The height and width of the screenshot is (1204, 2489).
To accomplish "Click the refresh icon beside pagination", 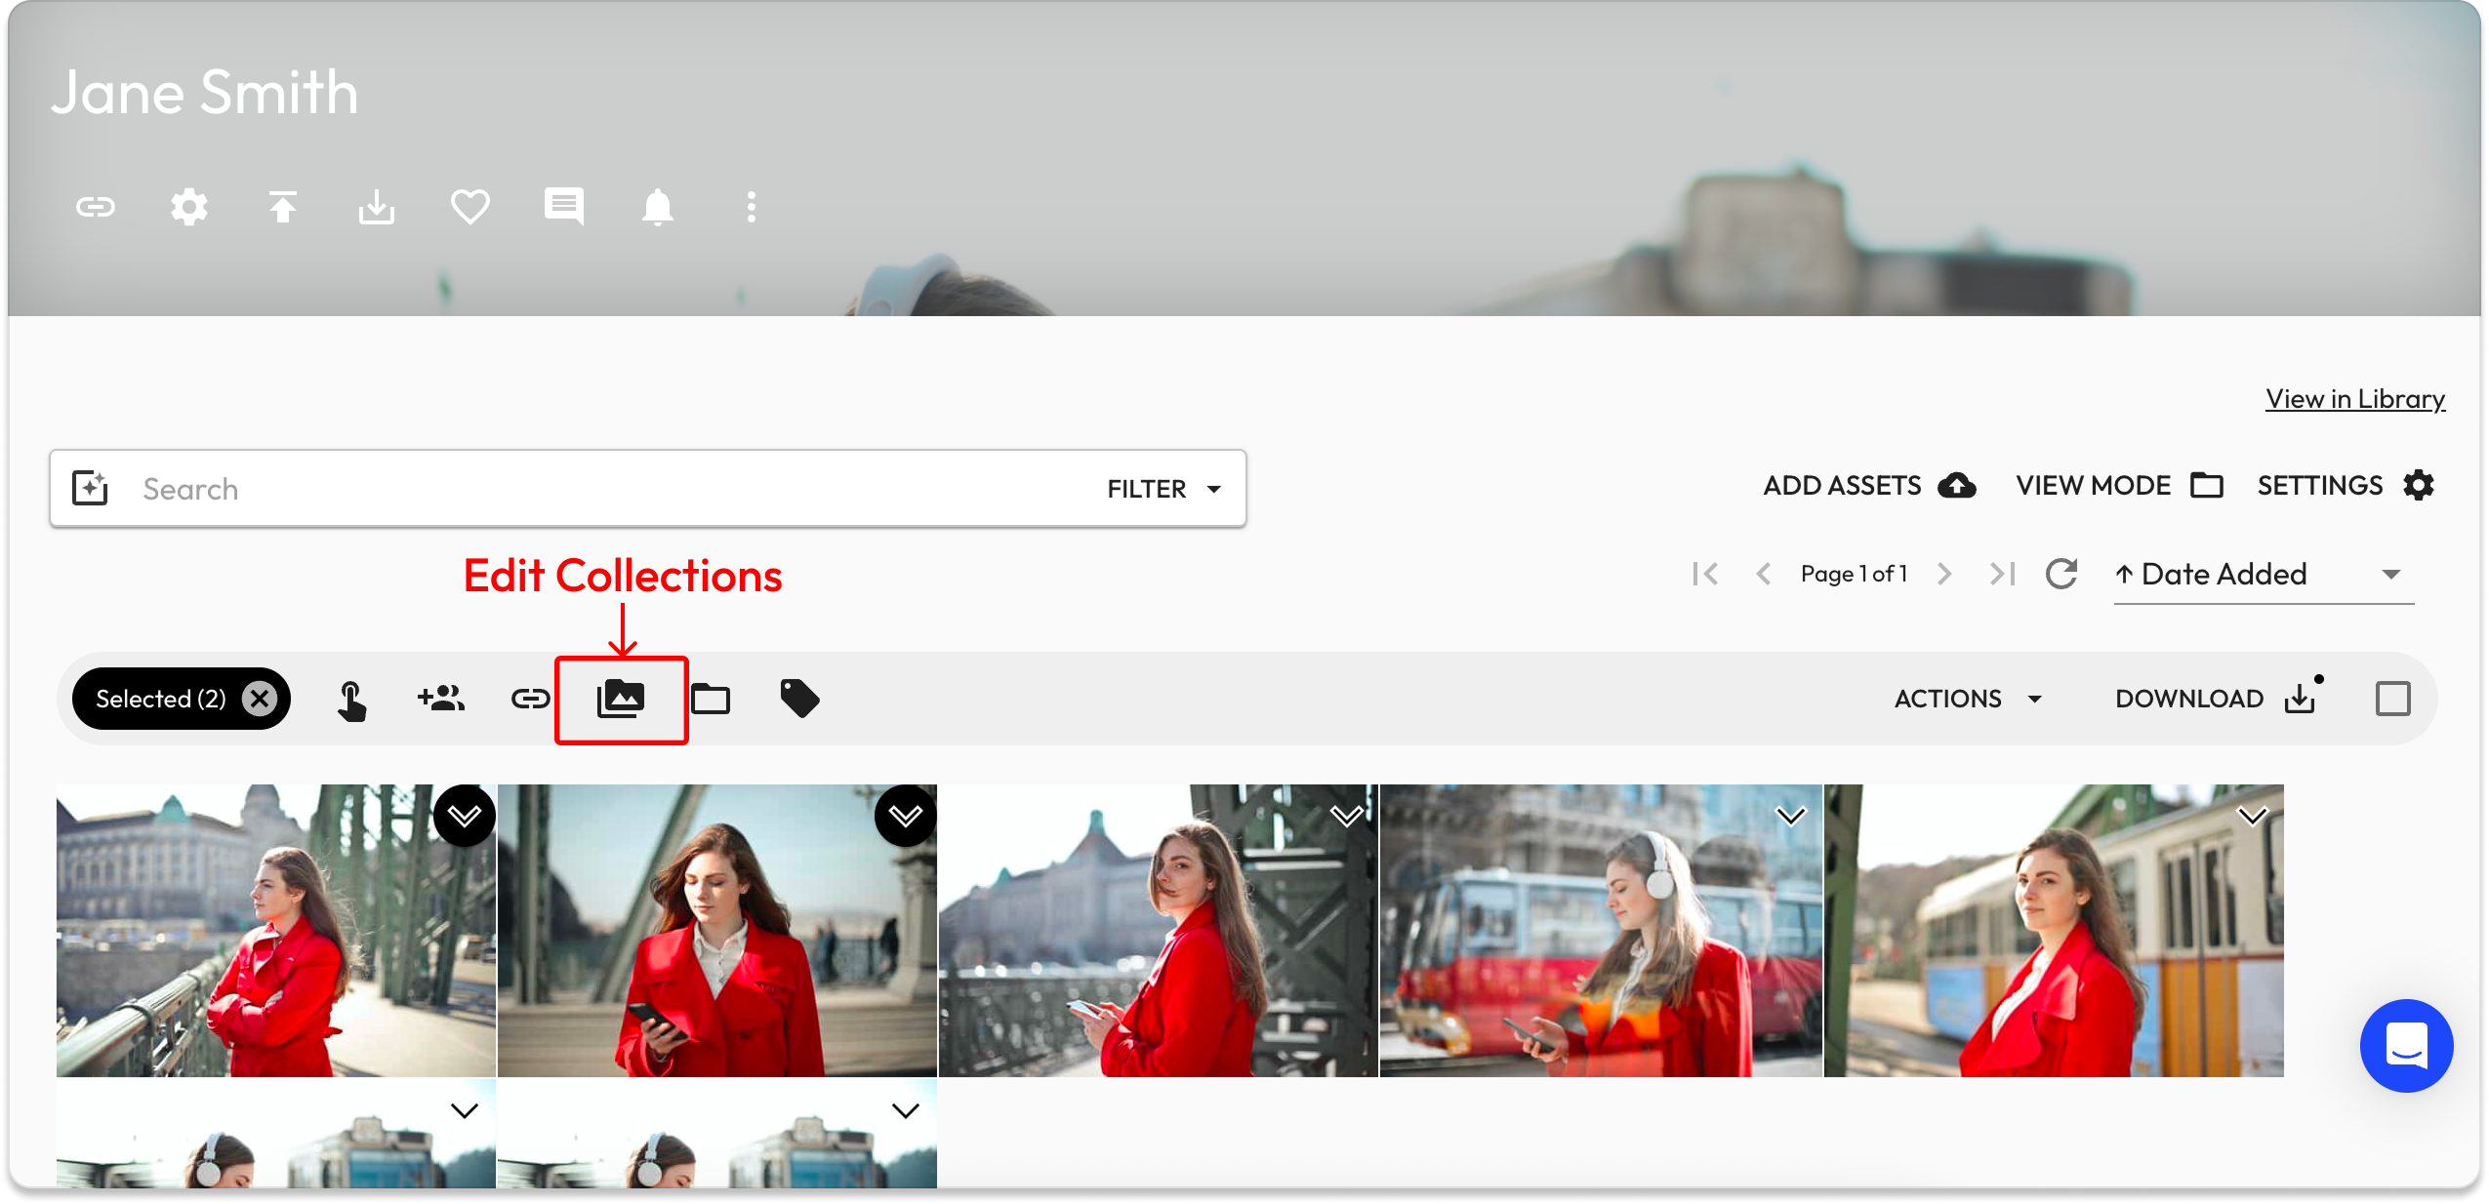I will click(2061, 574).
